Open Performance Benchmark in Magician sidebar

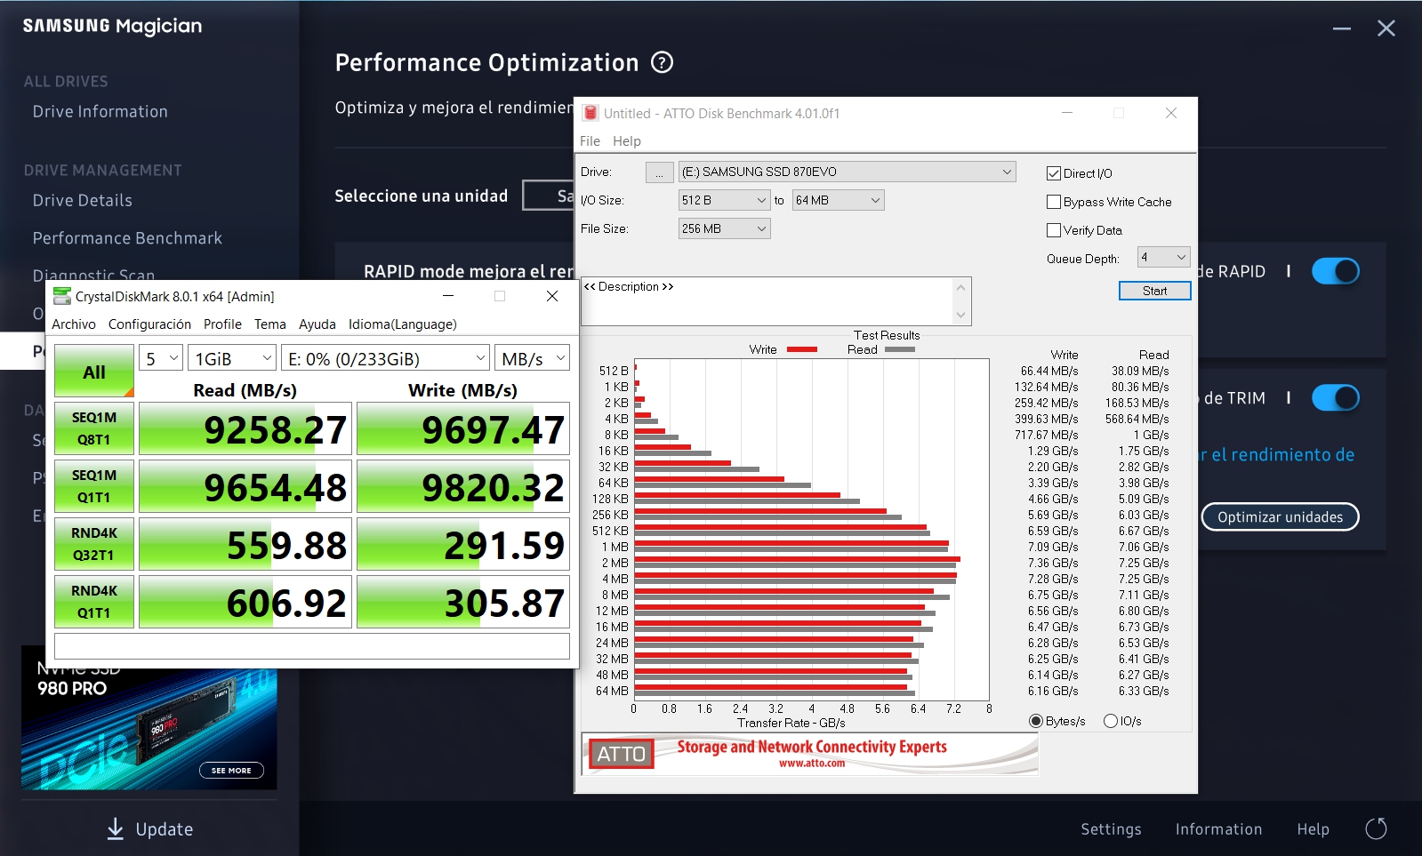tap(127, 238)
